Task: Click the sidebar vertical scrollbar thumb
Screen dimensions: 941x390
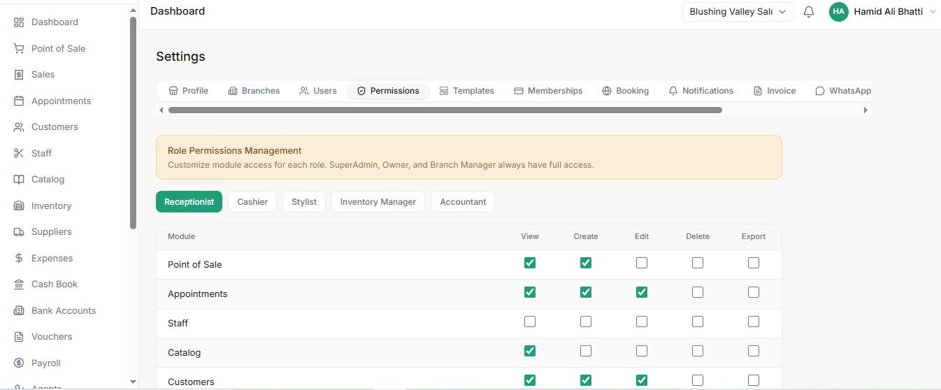Action: tap(134, 123)
